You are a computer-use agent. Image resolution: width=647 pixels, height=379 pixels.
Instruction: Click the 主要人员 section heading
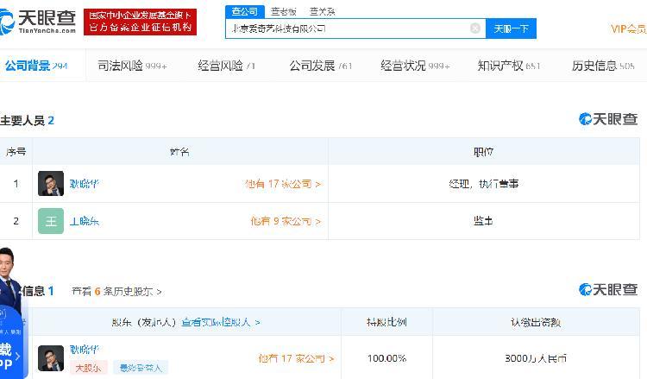pos(28,121)
